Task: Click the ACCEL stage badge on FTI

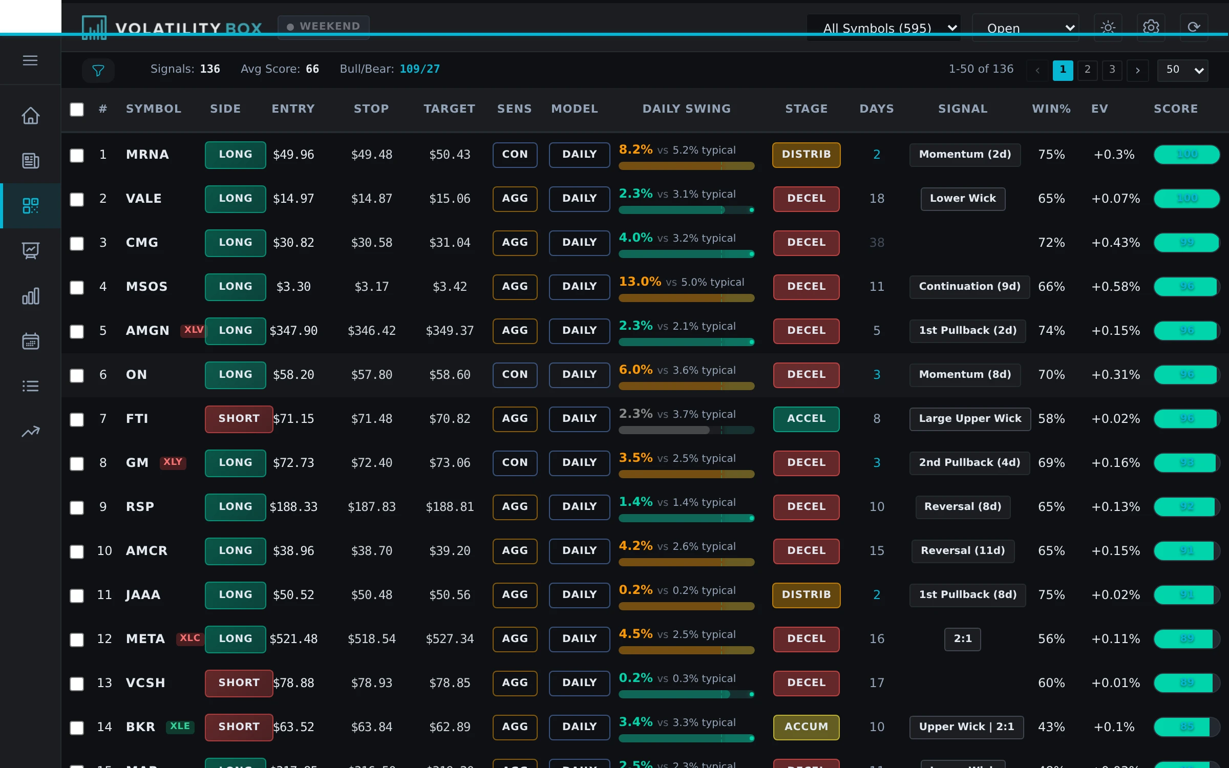Action: tap(806, 419)
